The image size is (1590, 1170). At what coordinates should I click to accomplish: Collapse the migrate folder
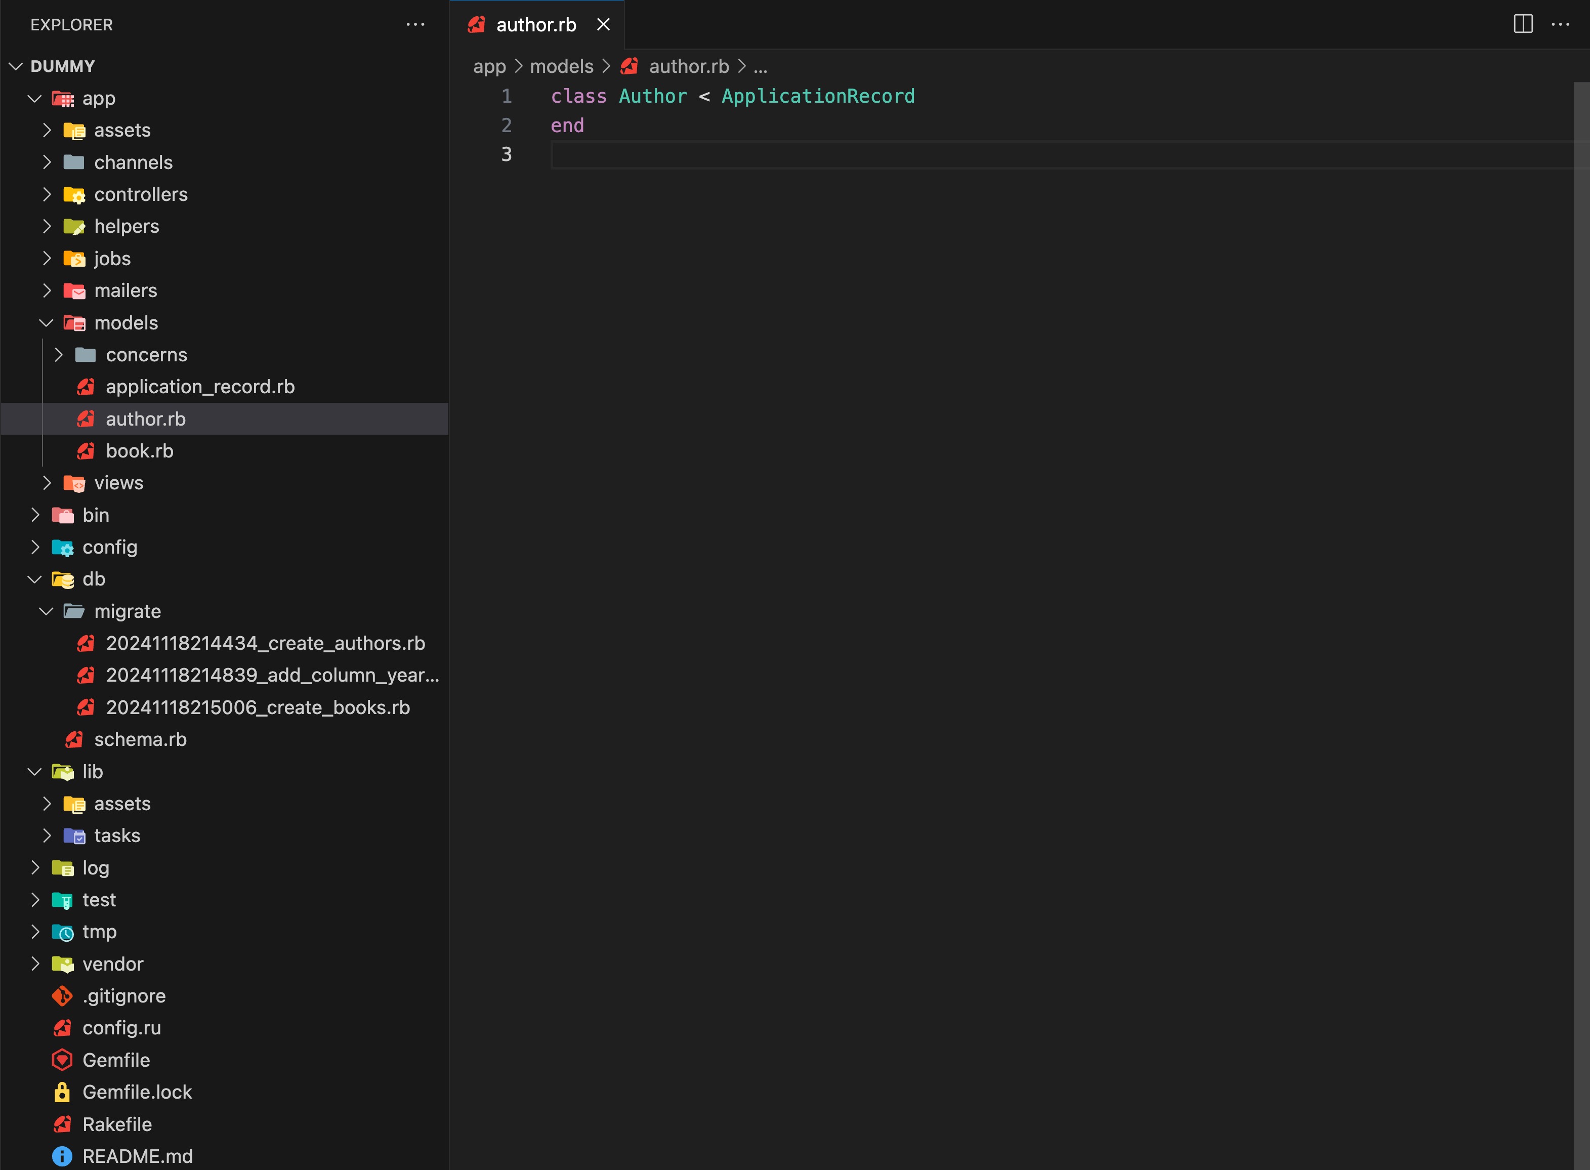click(x=47, y=611)
